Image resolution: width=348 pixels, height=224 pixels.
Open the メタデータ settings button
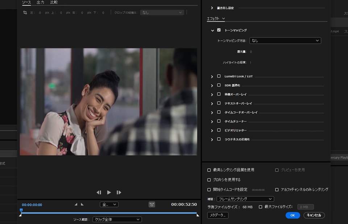coord(217,215)
